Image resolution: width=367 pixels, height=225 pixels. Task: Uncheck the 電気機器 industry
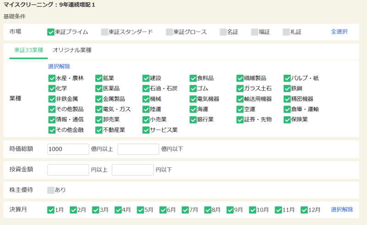[x=193, y=99]
